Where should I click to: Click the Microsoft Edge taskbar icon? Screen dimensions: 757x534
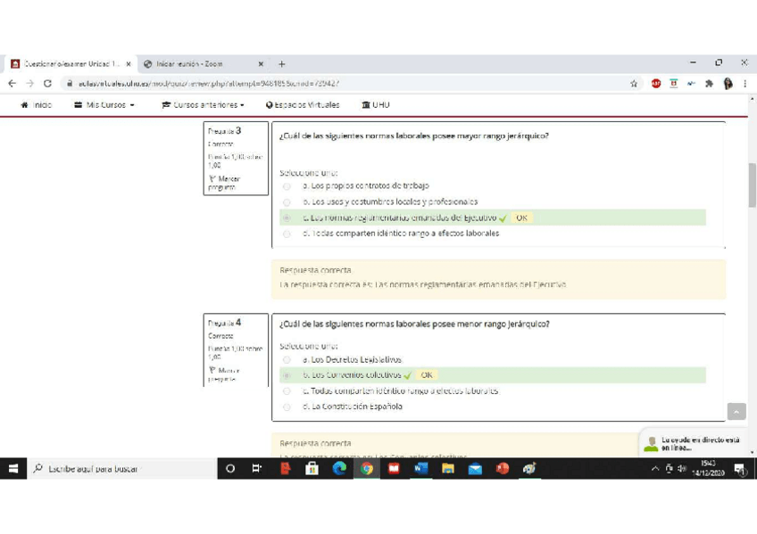tap(339, 468)
